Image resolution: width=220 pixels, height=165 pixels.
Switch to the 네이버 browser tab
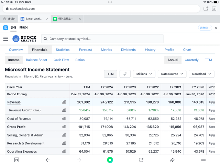click(x=9, y=19)
